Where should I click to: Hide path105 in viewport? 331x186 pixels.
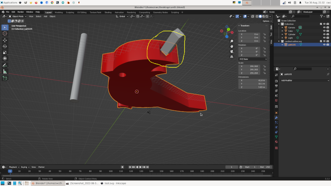pos(324,45)
